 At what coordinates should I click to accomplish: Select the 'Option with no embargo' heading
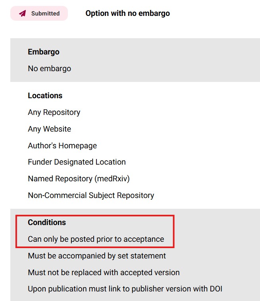127,14
